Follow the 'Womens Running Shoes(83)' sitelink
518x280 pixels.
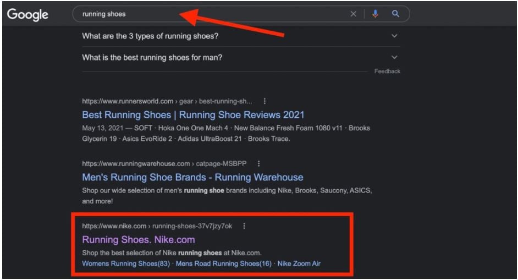(126, 263)
